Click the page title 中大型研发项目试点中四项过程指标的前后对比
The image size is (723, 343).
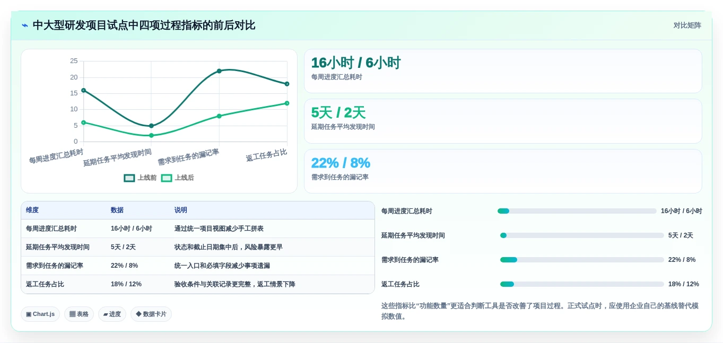tap(144, 25)
